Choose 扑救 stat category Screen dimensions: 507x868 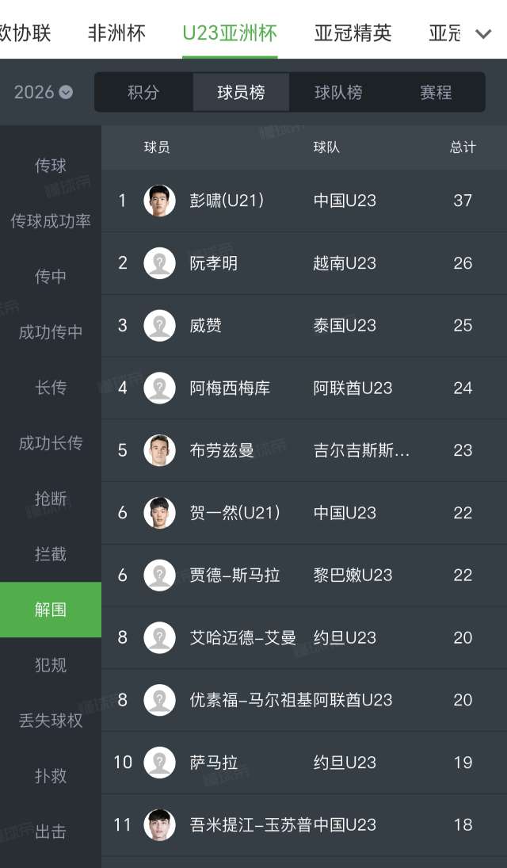point(51,776)
